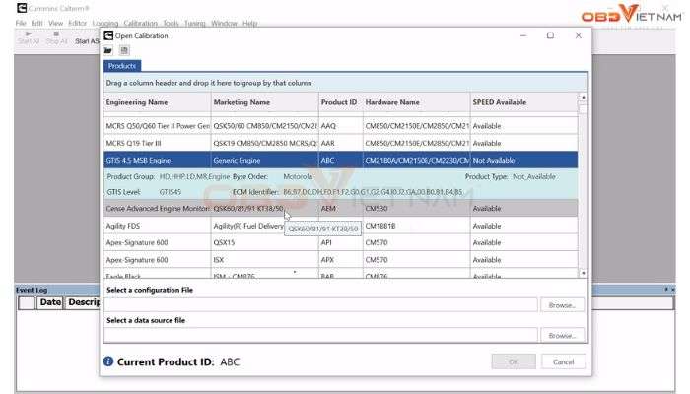This screenshot has width=690, height=394.
Task: Close the Event Log panel
Action: pyautogui.click(x=672, y=290)
